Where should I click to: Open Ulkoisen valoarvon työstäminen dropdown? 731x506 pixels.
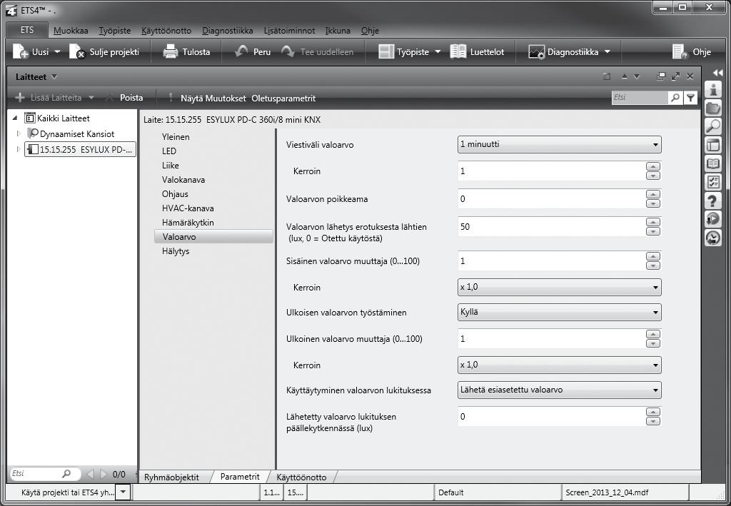(560, 312)
